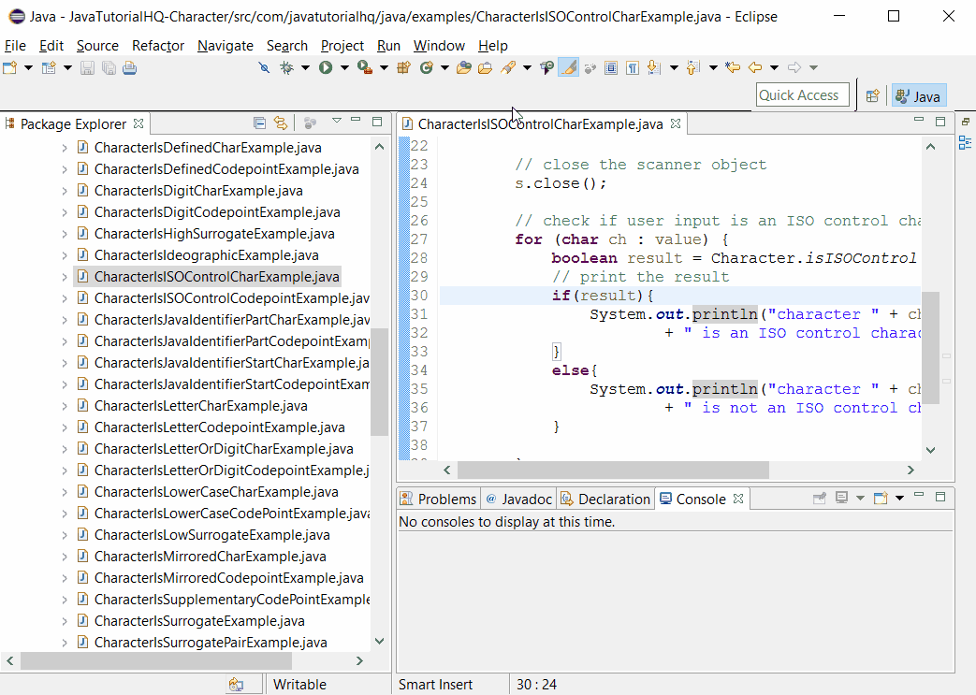Viewport: 976px width, 695px height.
Task: Click Display Selected Console icon
Action: 841,498
